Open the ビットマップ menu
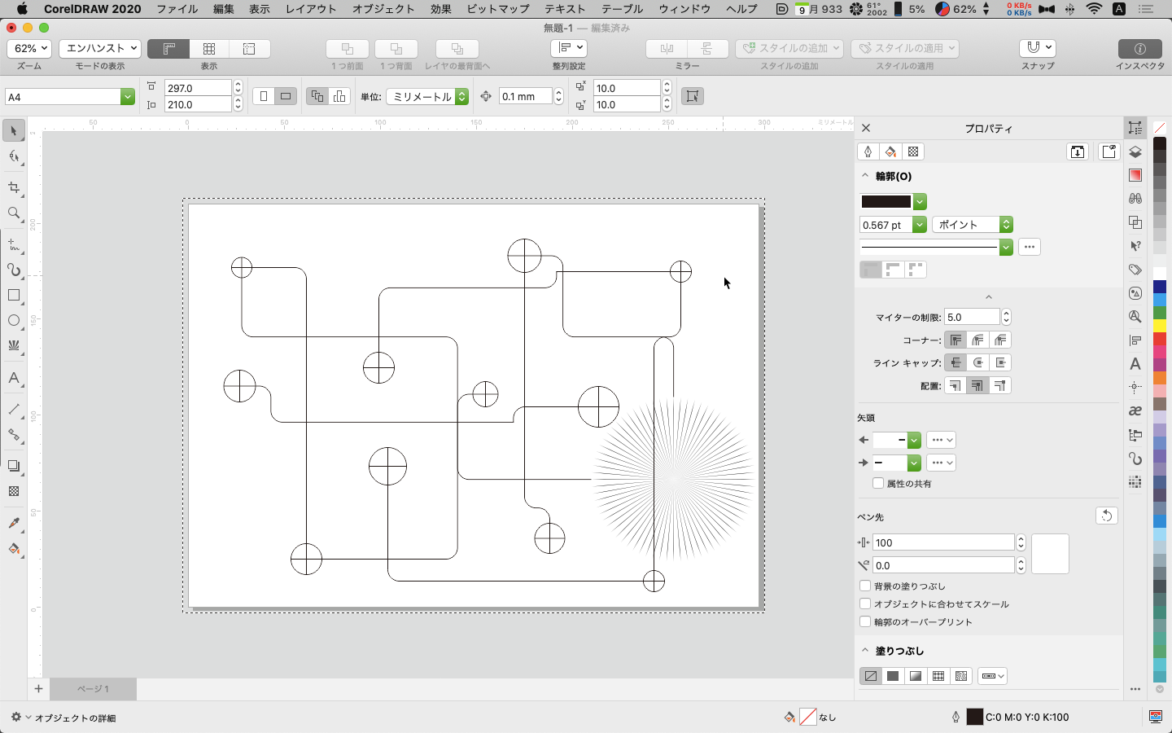Viewport: 1172px width, 733px height. coord(497,9)
